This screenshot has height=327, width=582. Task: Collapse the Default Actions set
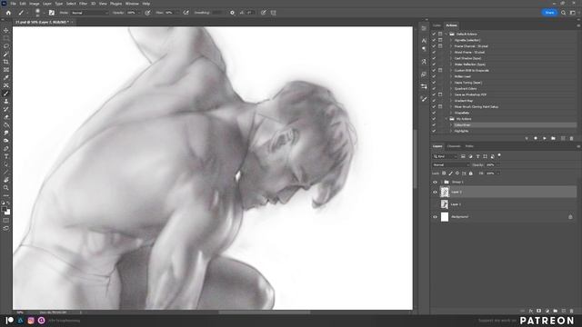coord(447,35)
